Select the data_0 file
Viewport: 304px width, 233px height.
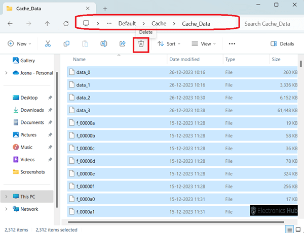(x=182, y=72)
